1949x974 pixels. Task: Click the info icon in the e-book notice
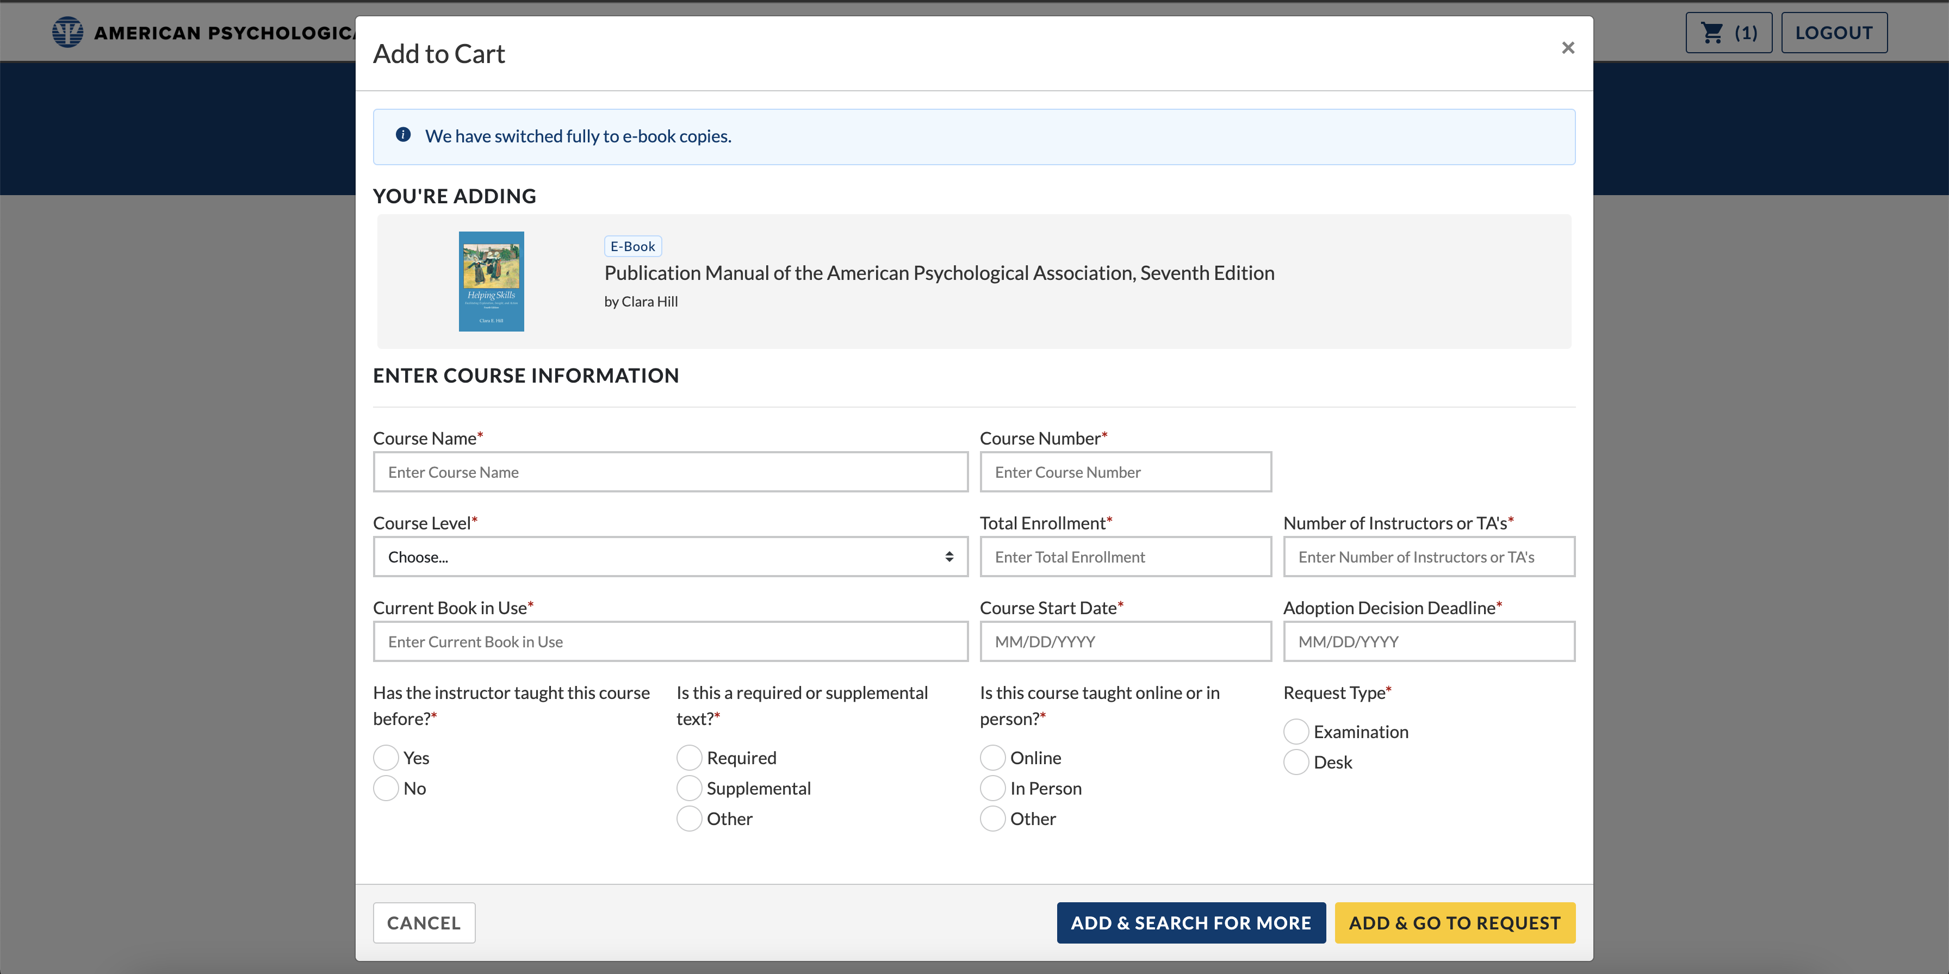[x=404, y=135]
